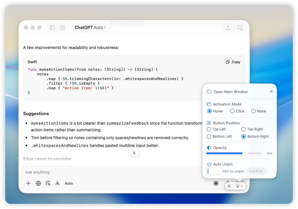Click the Suggestions heading text
The height and width of the screenshot is (209, 298).
(36, 114)
